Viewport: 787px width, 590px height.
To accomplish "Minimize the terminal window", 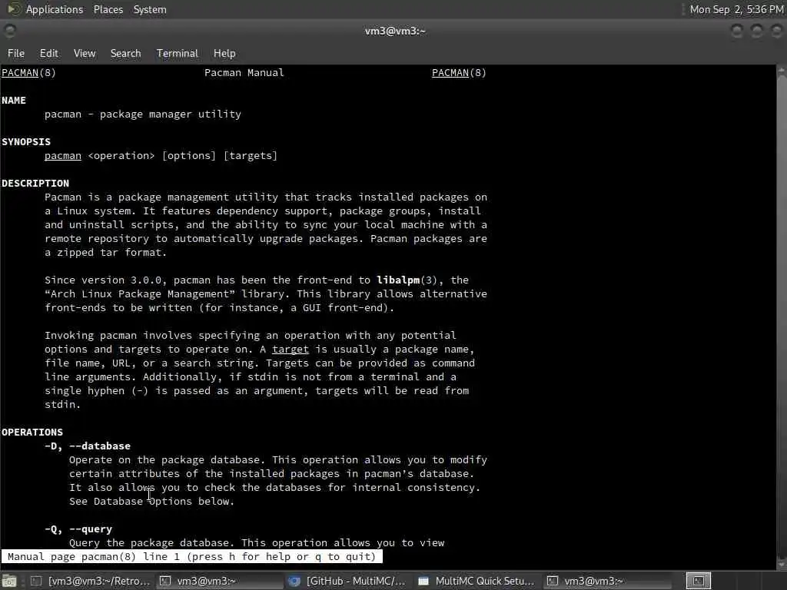I will [737, 31].
